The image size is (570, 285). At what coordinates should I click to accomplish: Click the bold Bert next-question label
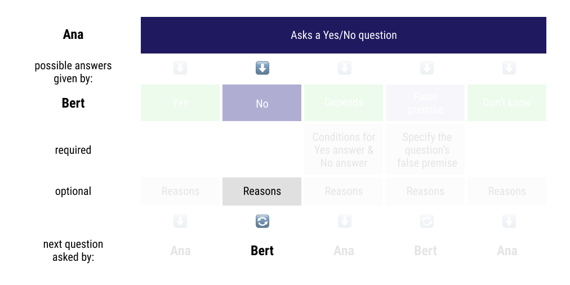pyautogui.click(x=262, y=251)
